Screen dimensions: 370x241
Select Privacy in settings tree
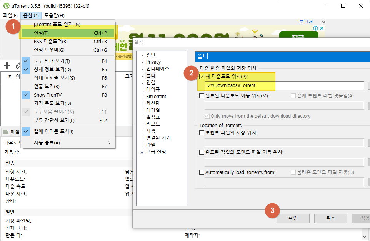[153, 62]
